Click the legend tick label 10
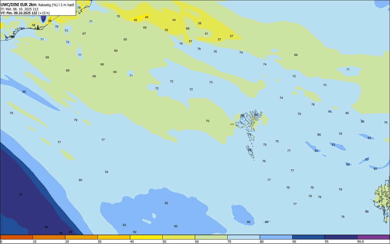390x244 pixels. (35, 242)
